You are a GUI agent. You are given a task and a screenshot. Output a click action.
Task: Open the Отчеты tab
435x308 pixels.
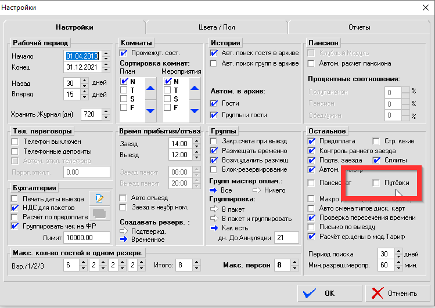[359, 27]
